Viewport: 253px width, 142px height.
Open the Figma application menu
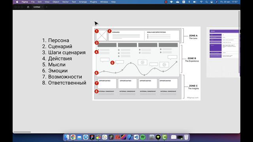click(x=25, y=2)
